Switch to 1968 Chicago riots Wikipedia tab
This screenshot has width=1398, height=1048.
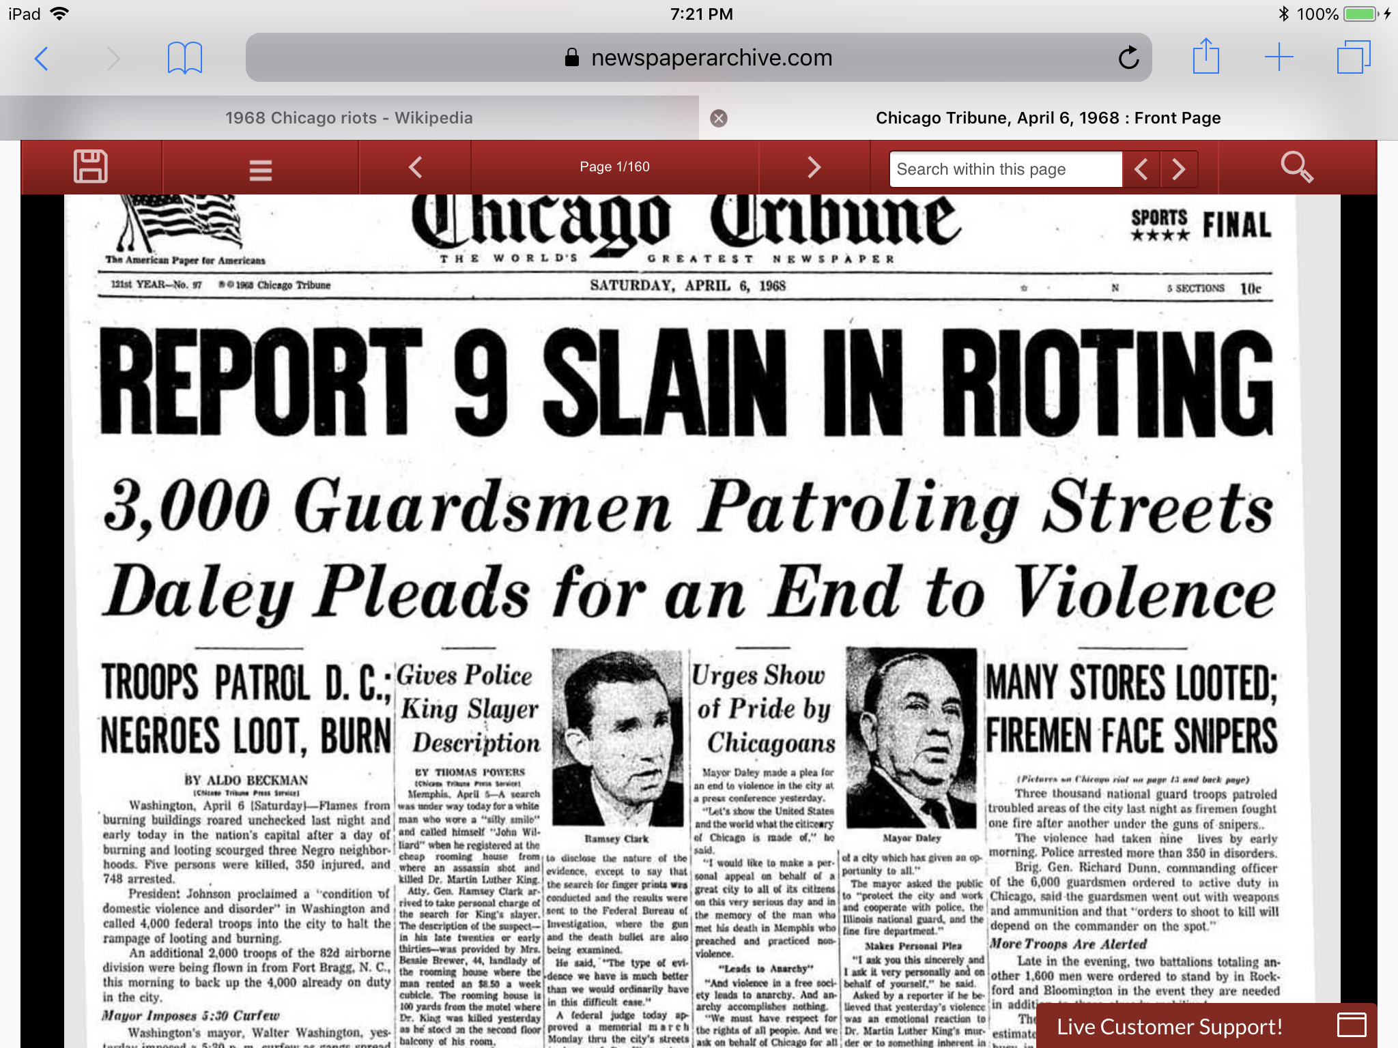pyautogui.click(x=349, y=118)
